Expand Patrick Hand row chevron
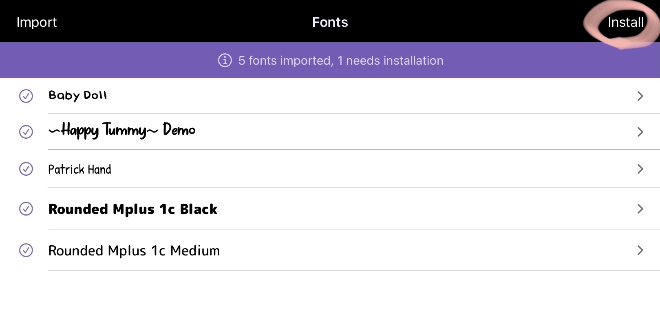This screenshot has width=660, height=312. coord(640,169)
